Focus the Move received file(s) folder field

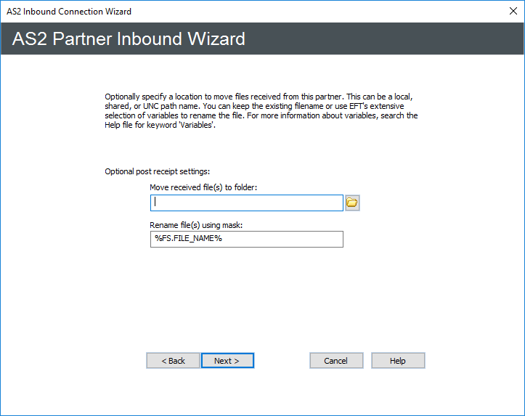pyautogui.click(x=246, y=203)
